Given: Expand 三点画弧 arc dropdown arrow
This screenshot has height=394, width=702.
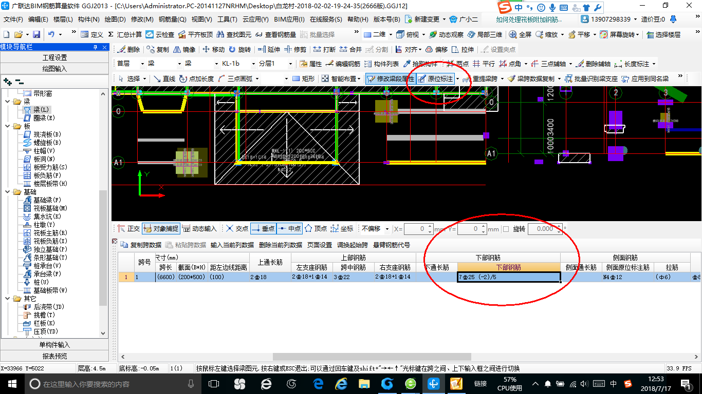Looking at the screenshot, I should tap(257, 79).
